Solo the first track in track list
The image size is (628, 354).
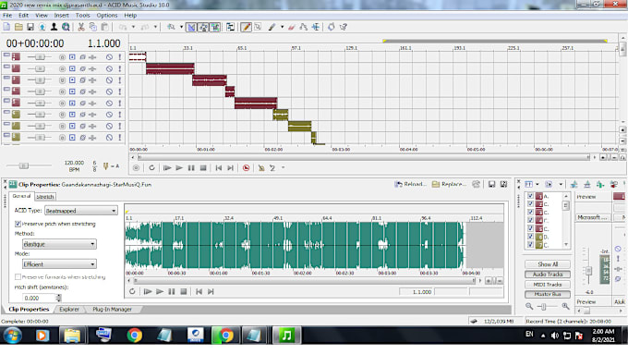click(x=119, y=57)
